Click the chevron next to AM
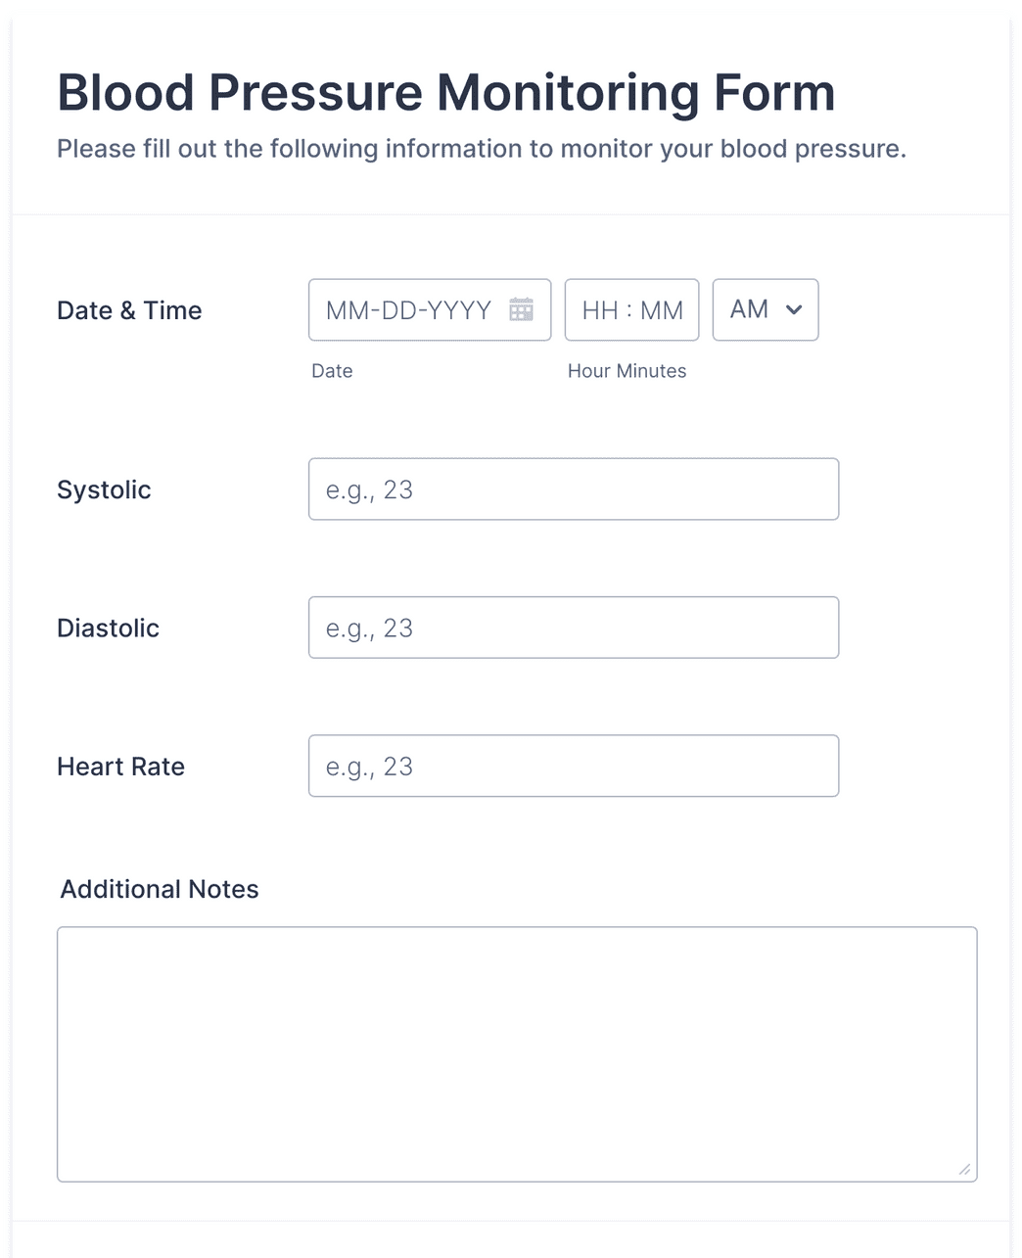The image size is (1022, 1258). (x=794, y=309)
